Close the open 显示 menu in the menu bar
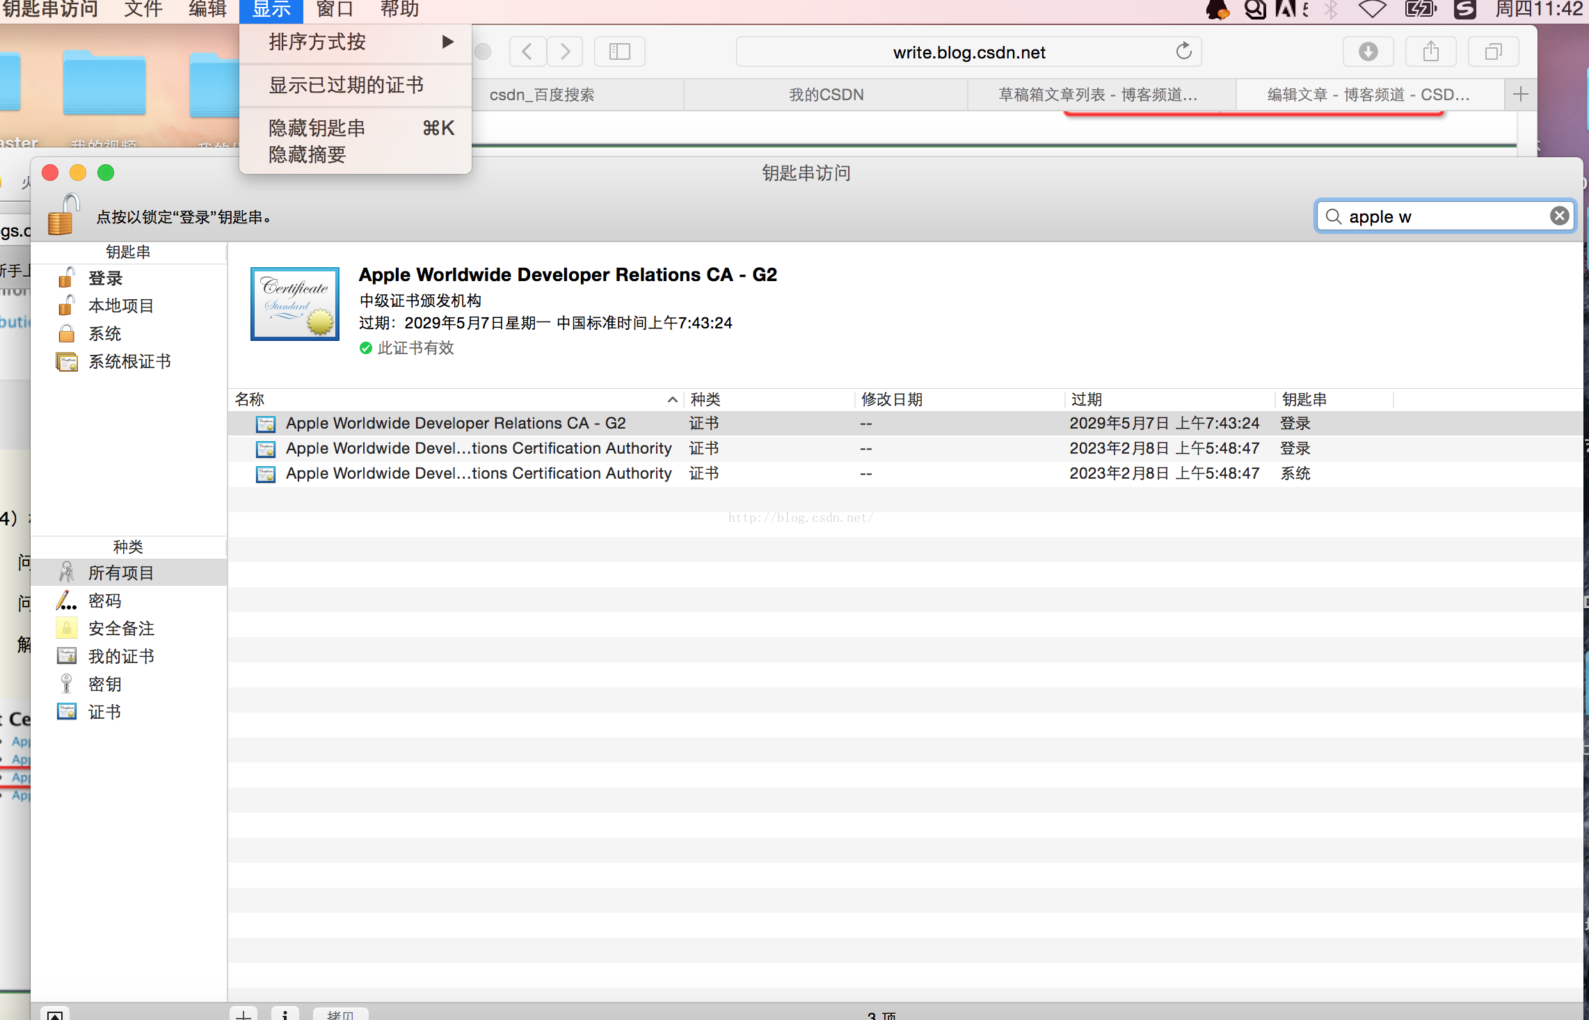 (x=271, y=10)
